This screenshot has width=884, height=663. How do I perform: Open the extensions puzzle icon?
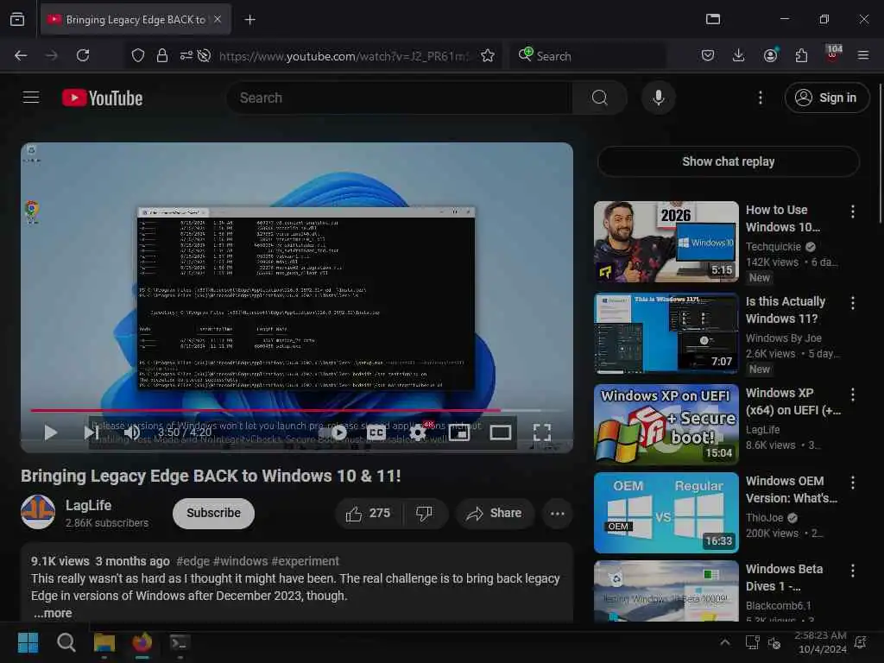coord(801,55)
